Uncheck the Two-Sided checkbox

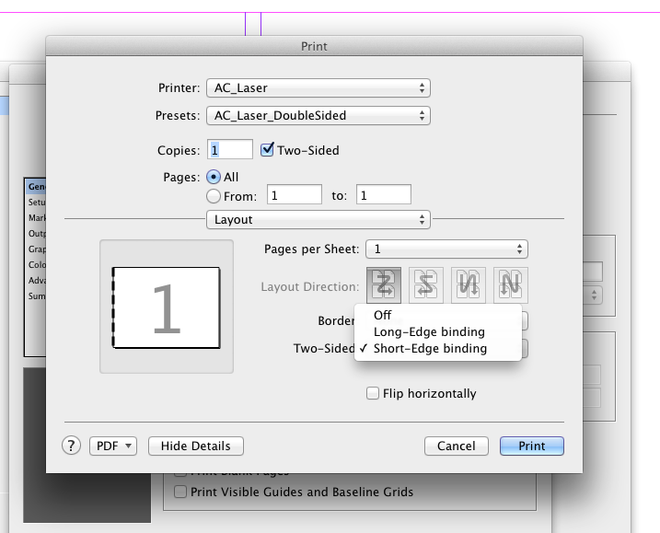269,150
